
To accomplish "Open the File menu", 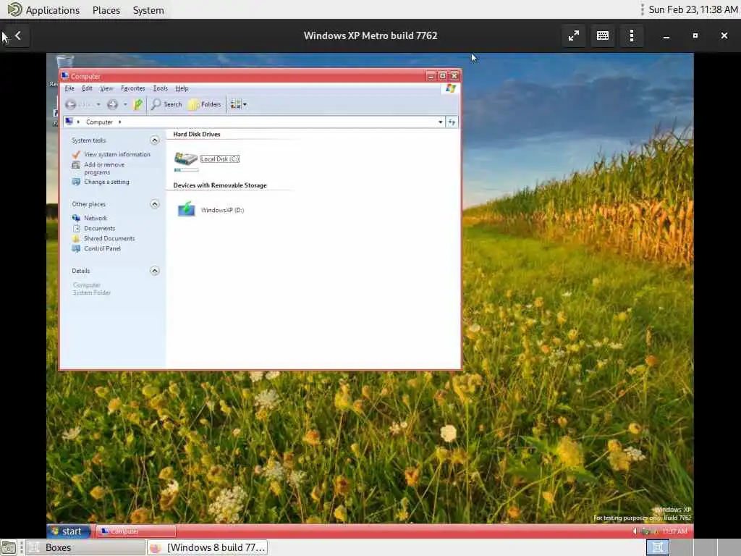I will [x=69, y=88].
